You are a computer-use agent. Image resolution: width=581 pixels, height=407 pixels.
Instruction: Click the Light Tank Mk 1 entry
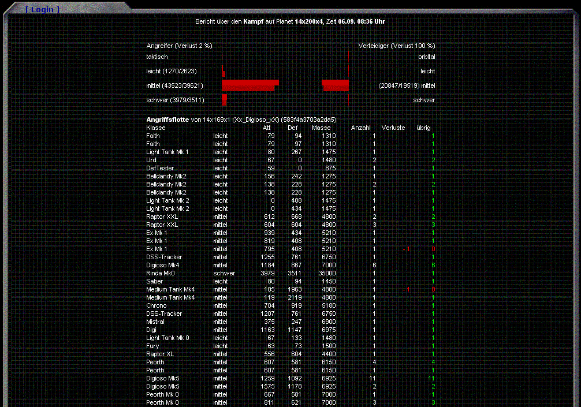click(x=167, y=152)
